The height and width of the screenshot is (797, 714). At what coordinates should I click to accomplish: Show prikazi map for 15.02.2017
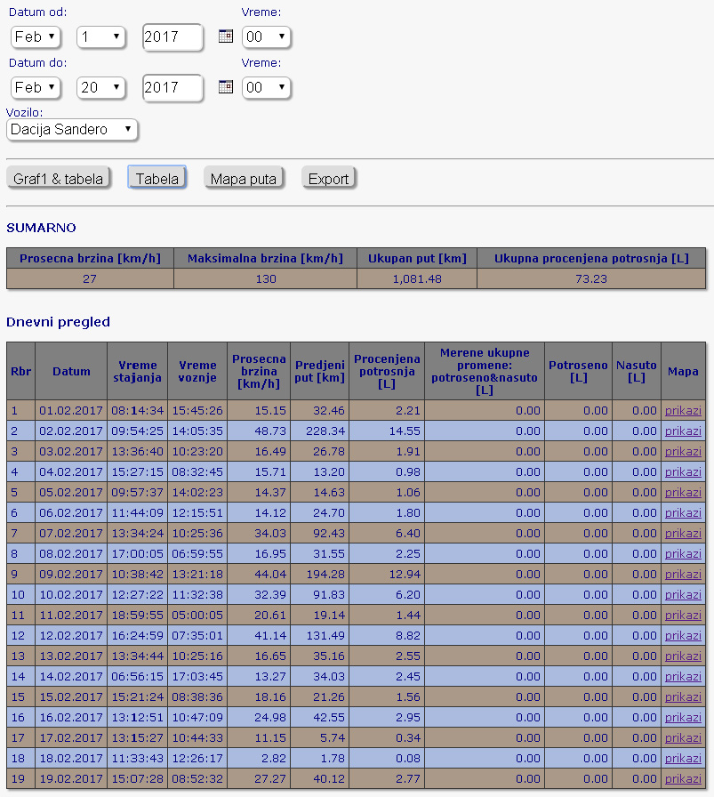pyautogui.click(x=683, y=696)
